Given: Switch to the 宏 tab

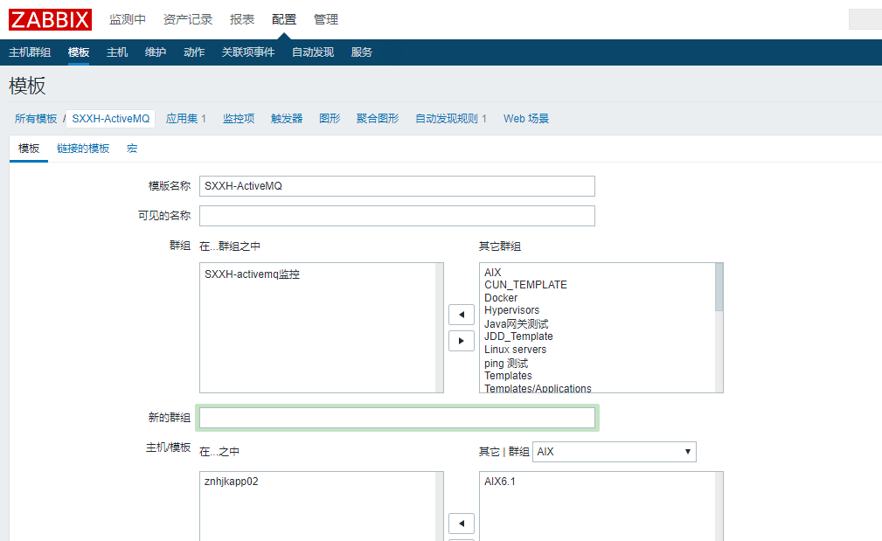Looking at the screenshot, I should [x=132, y=149].
